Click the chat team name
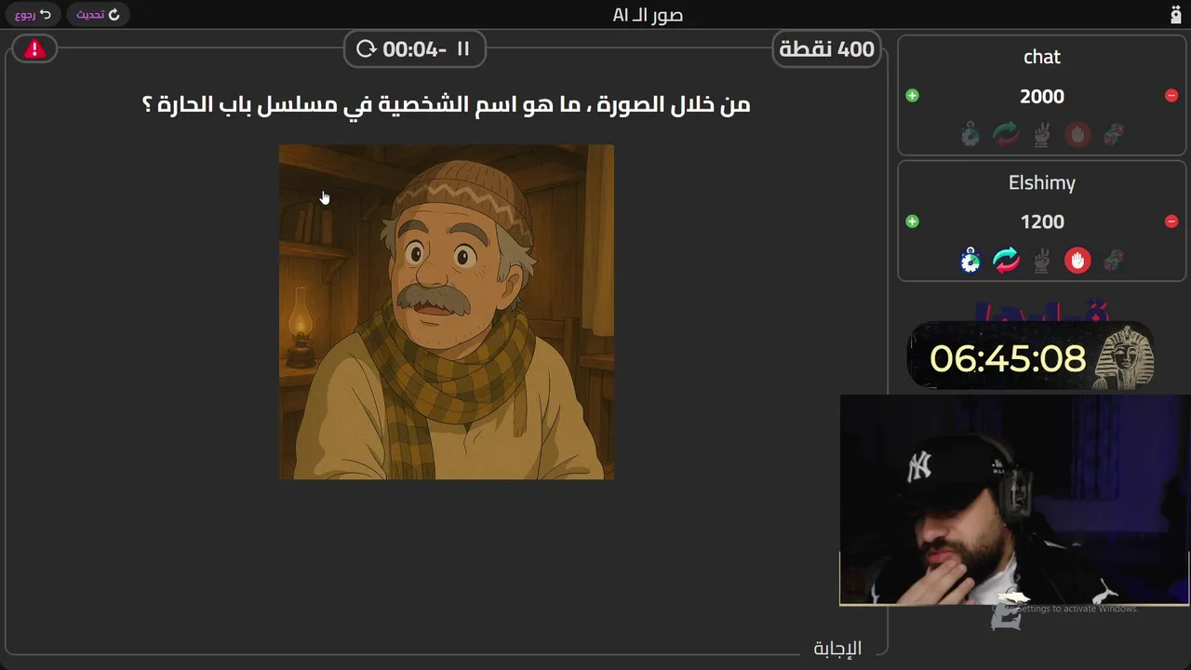 click(x=1042, y=57)
